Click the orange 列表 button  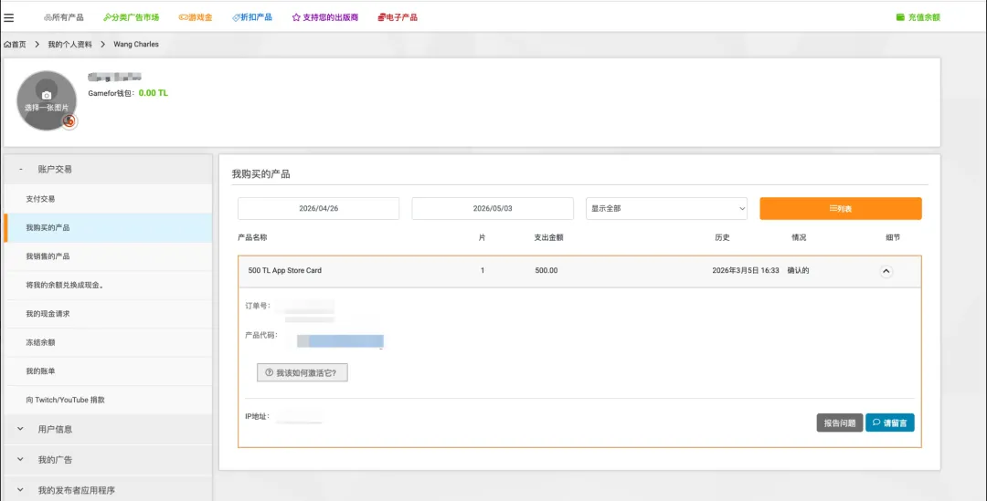click(841, 209)
